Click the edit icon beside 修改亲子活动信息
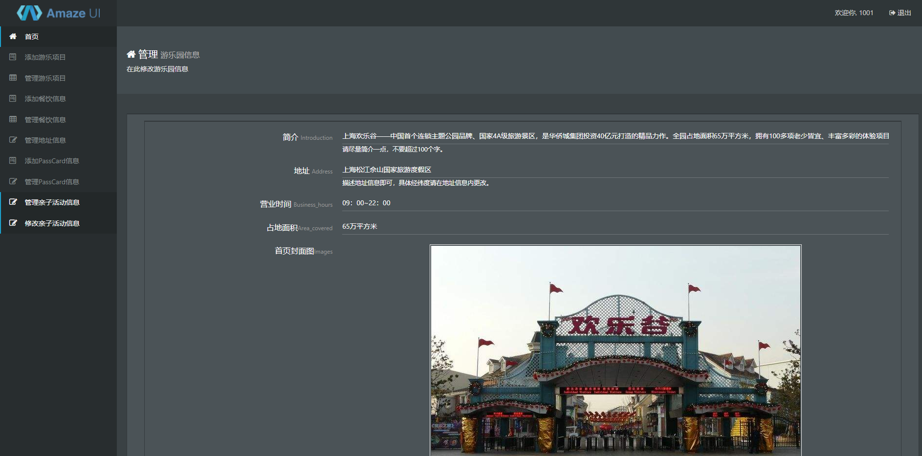This screenshot has height=456, width=922. [x=13, y=223]
